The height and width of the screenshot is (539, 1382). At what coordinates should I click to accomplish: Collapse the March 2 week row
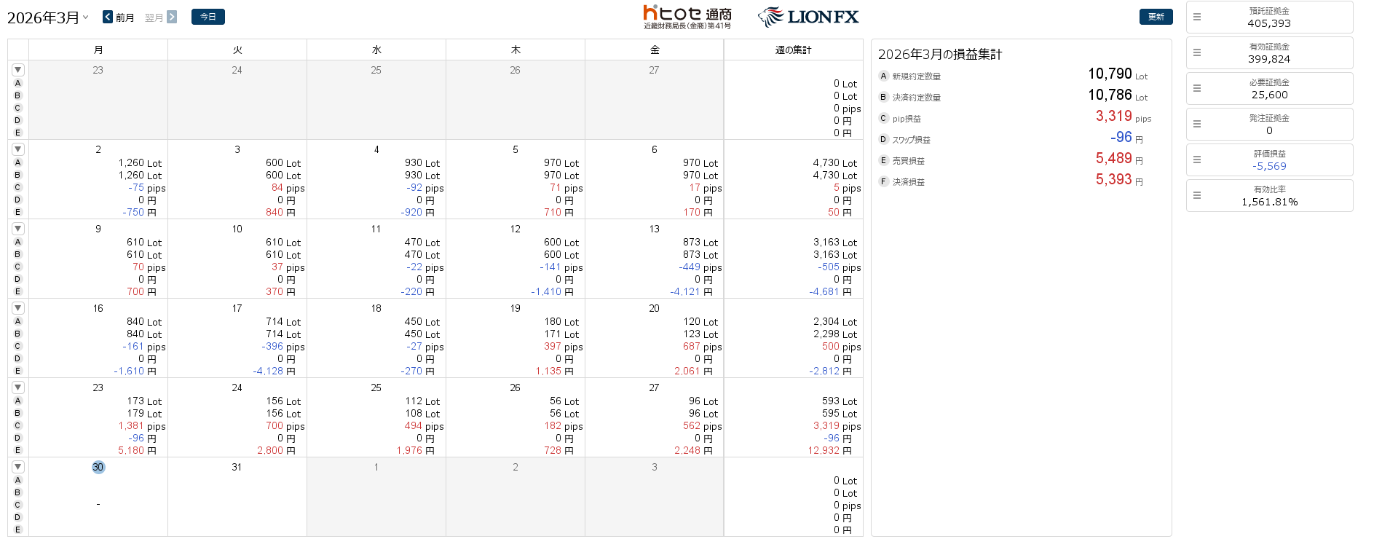pyautogui.click(x=18, y=149)
